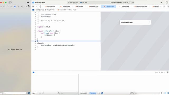The width and height of the screenshot is (169, 95).
Task: Click struct ContentView declaration line
Action: click(49, 31)
